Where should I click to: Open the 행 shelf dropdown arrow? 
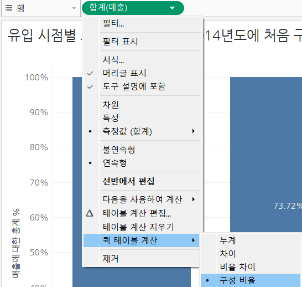tap(74, 8)
